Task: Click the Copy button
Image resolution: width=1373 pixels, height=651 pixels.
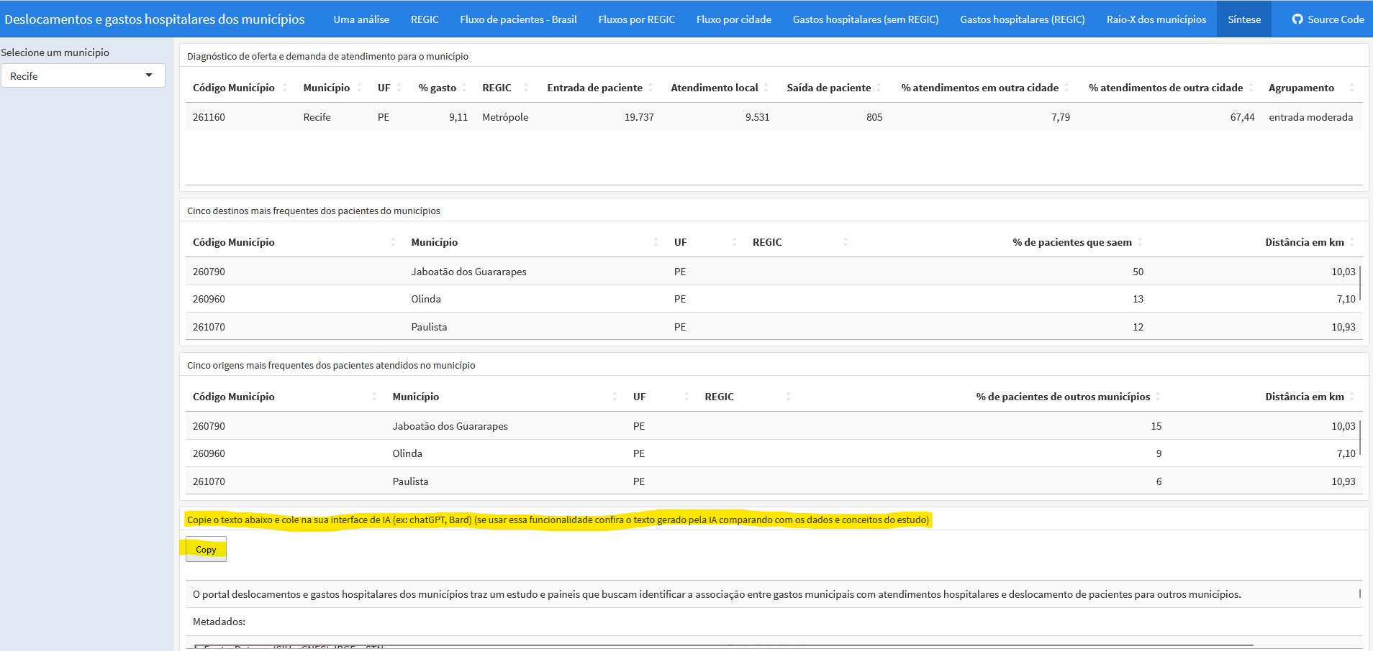Action: click(206, 549)
